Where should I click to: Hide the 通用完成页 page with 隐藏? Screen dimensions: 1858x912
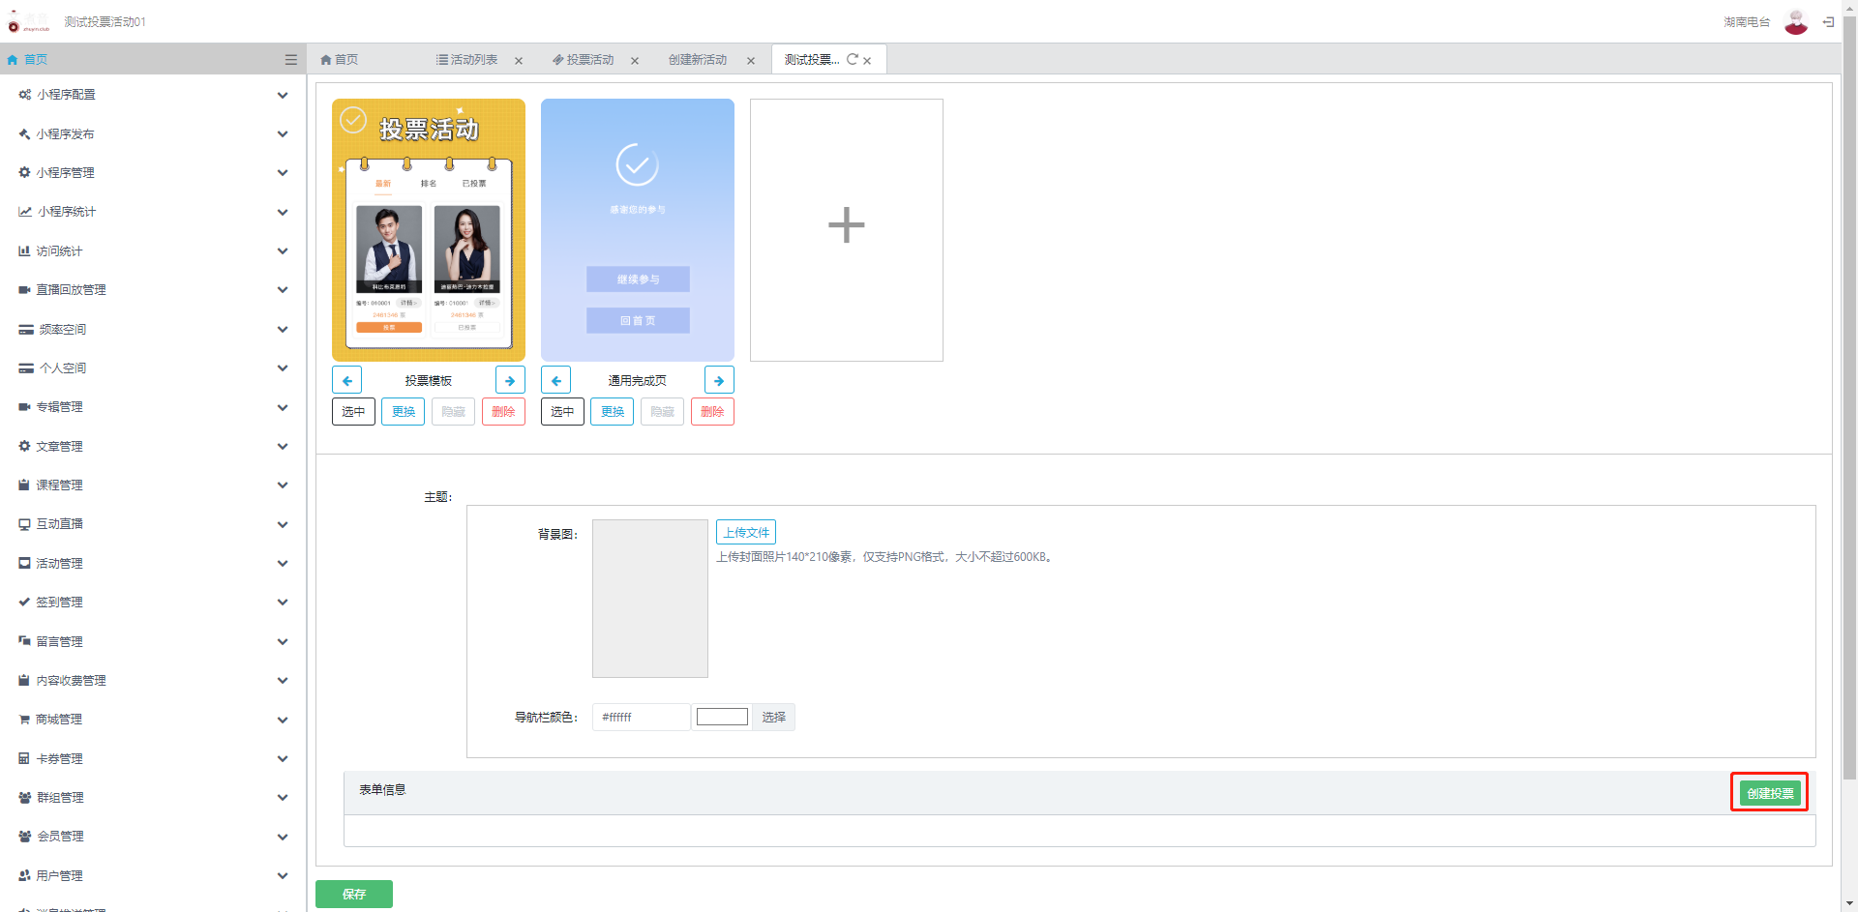tap(662, 412)
